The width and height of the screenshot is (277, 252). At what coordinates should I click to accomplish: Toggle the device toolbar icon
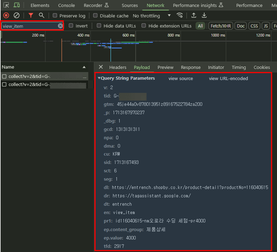point(17,5)
